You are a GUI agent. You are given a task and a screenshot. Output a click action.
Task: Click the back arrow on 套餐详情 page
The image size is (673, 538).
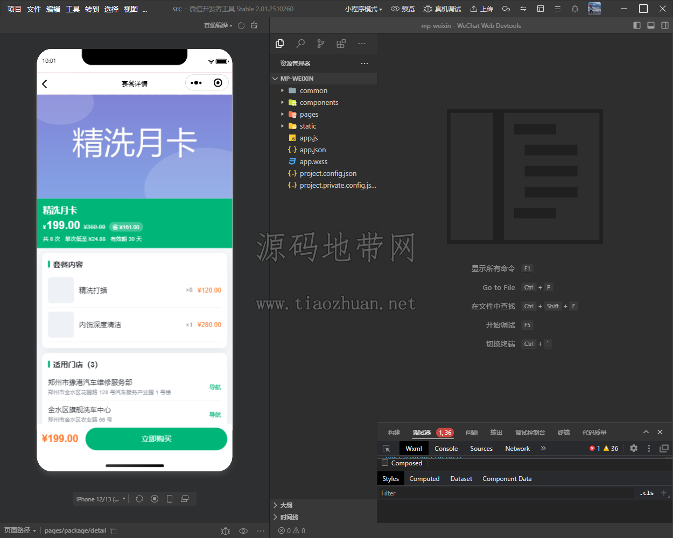(x=45, y=83)
